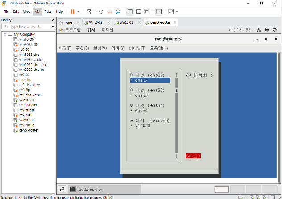
Task: Toggle the library sidebar view icon
Action: click(130, 12)
